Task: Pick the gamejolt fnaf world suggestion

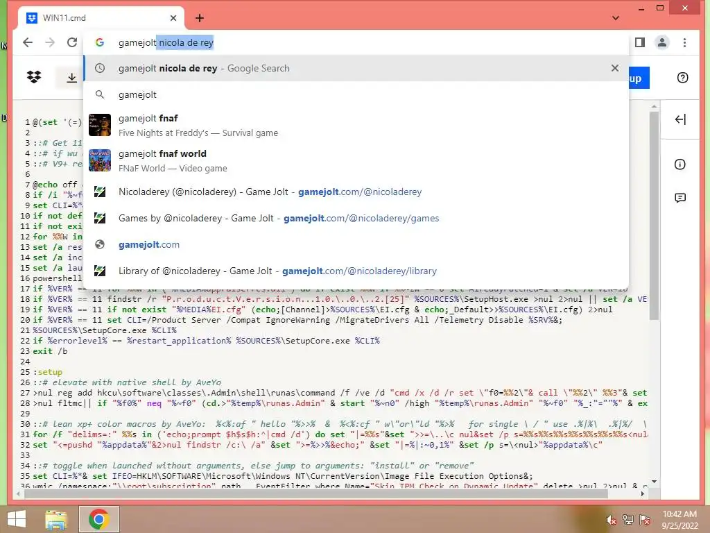Action: click(x=356, y=160)
